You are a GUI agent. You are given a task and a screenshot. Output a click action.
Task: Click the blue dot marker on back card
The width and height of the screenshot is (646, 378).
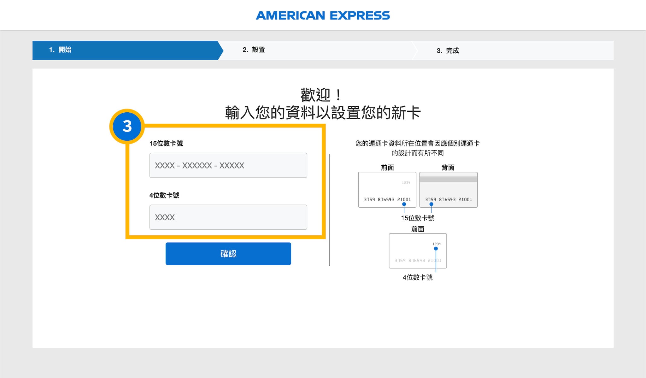(431, 204)
